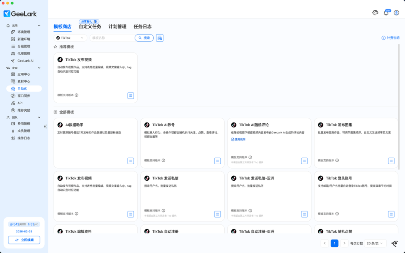Open the API sidebar item
405x253 pixels.
pos(22,103)
